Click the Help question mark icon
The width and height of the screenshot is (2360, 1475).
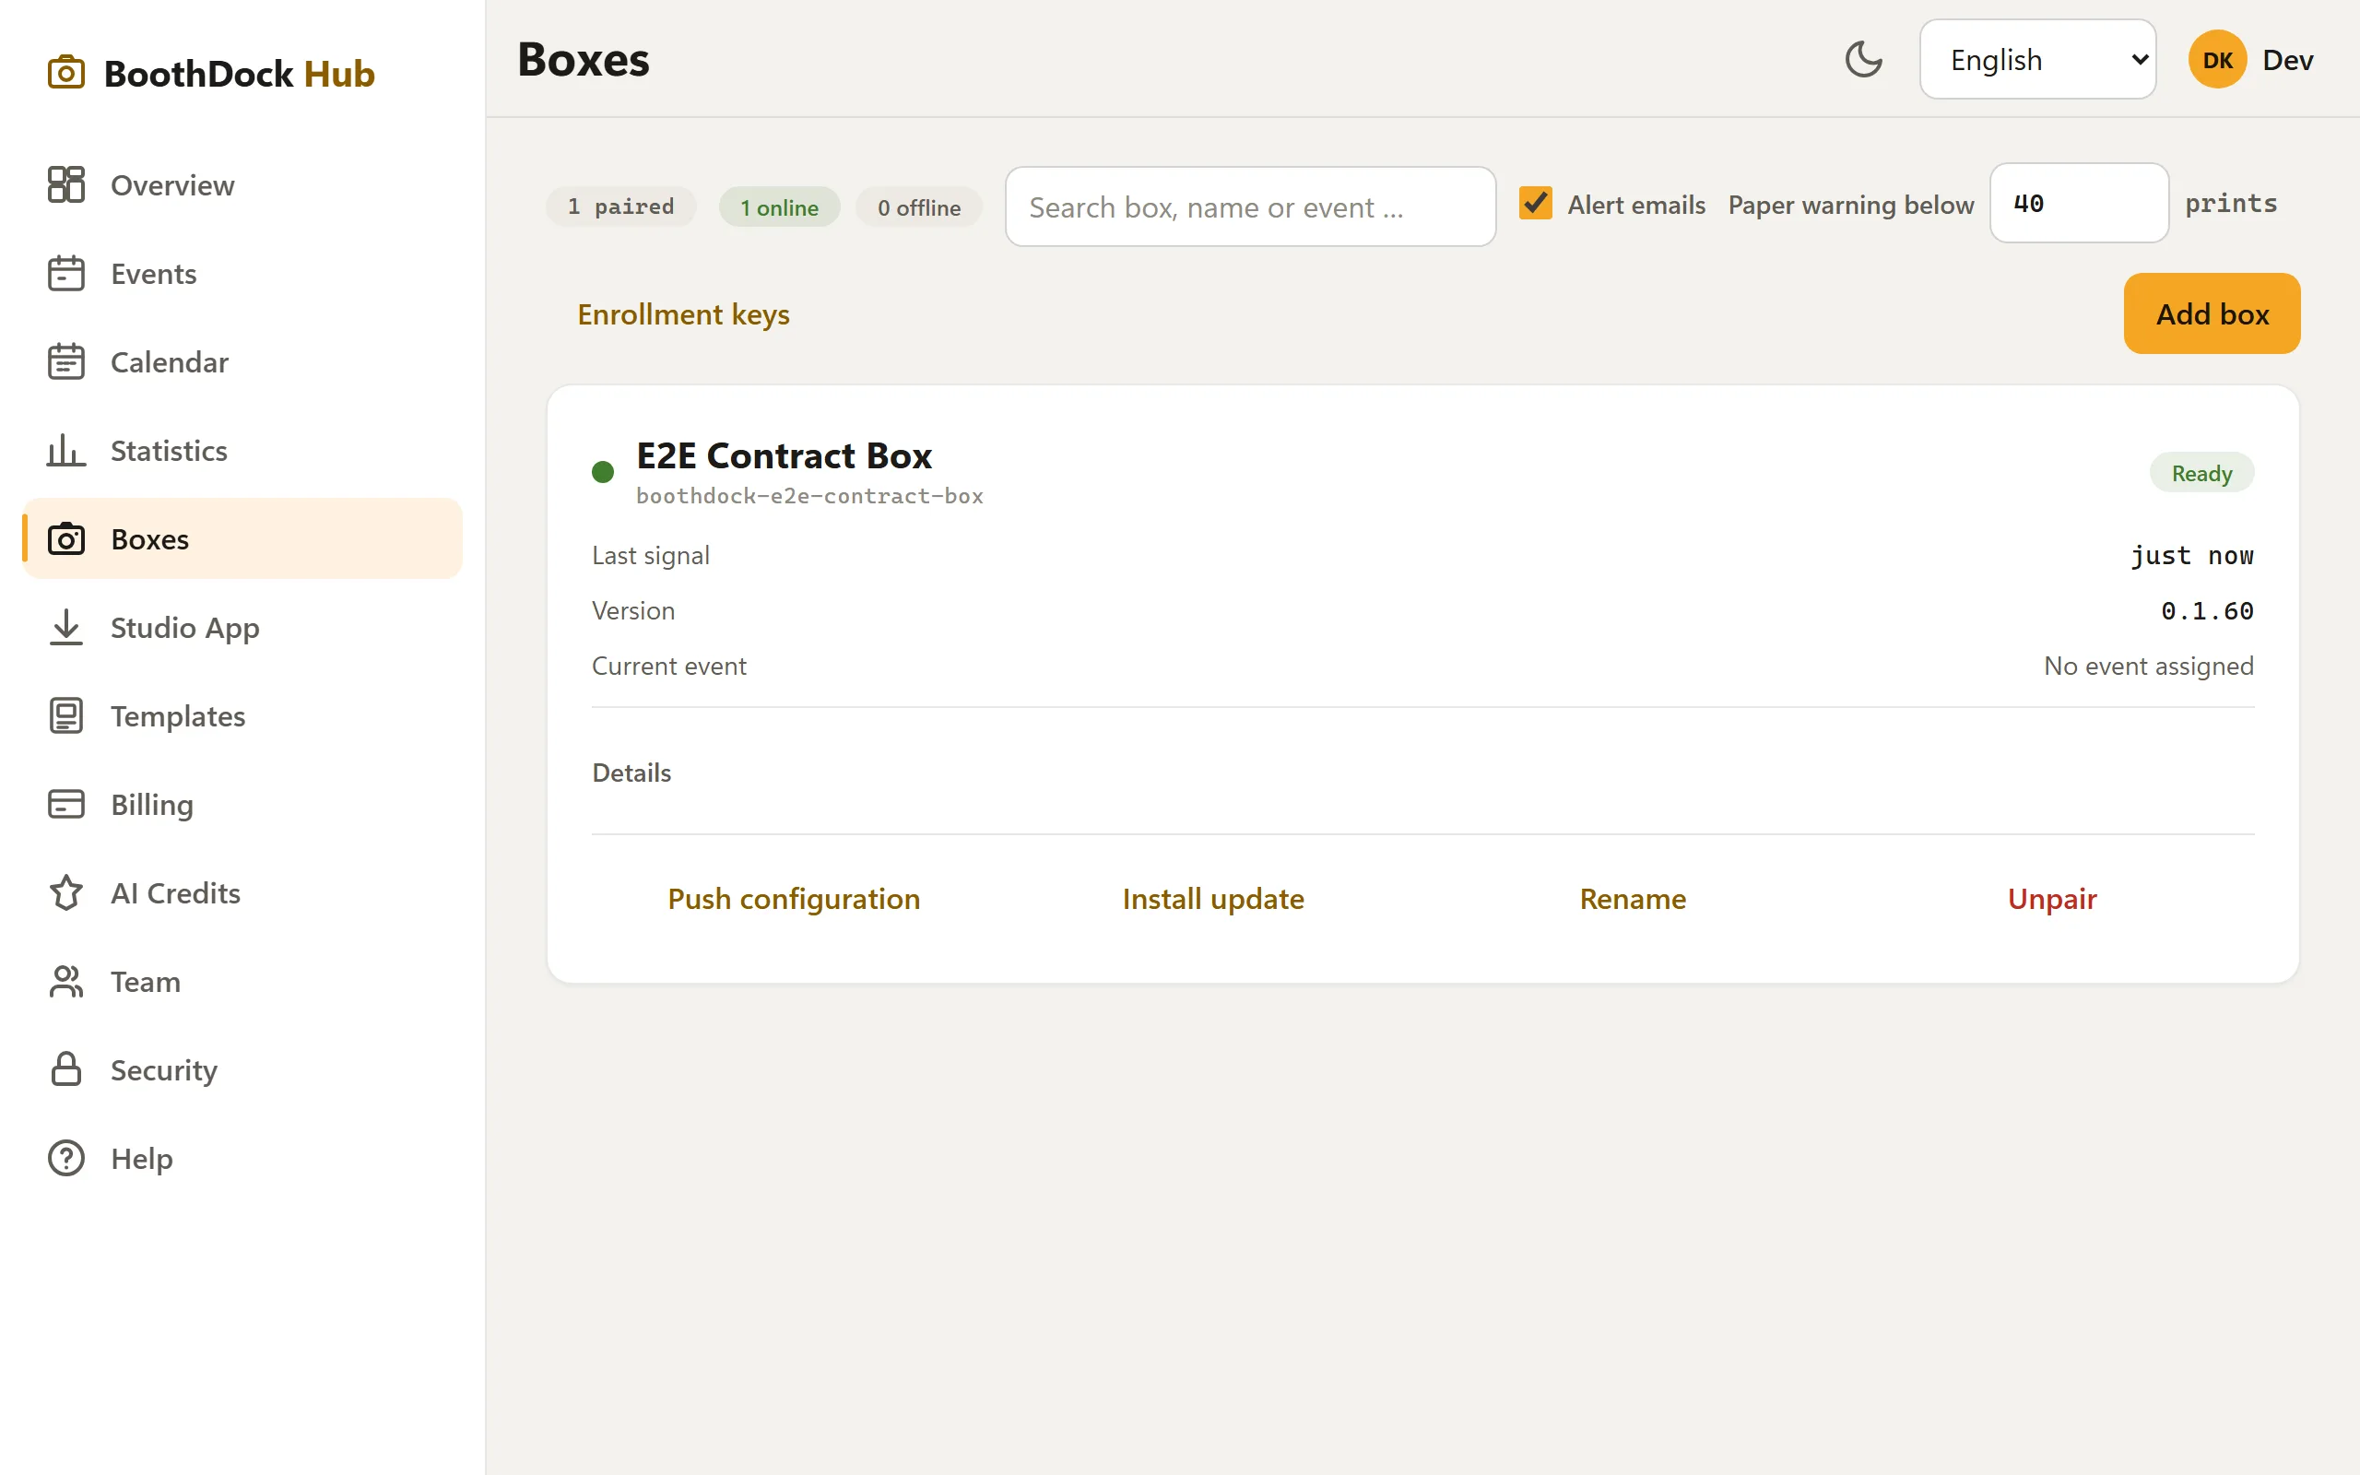tap(66, 1158)
